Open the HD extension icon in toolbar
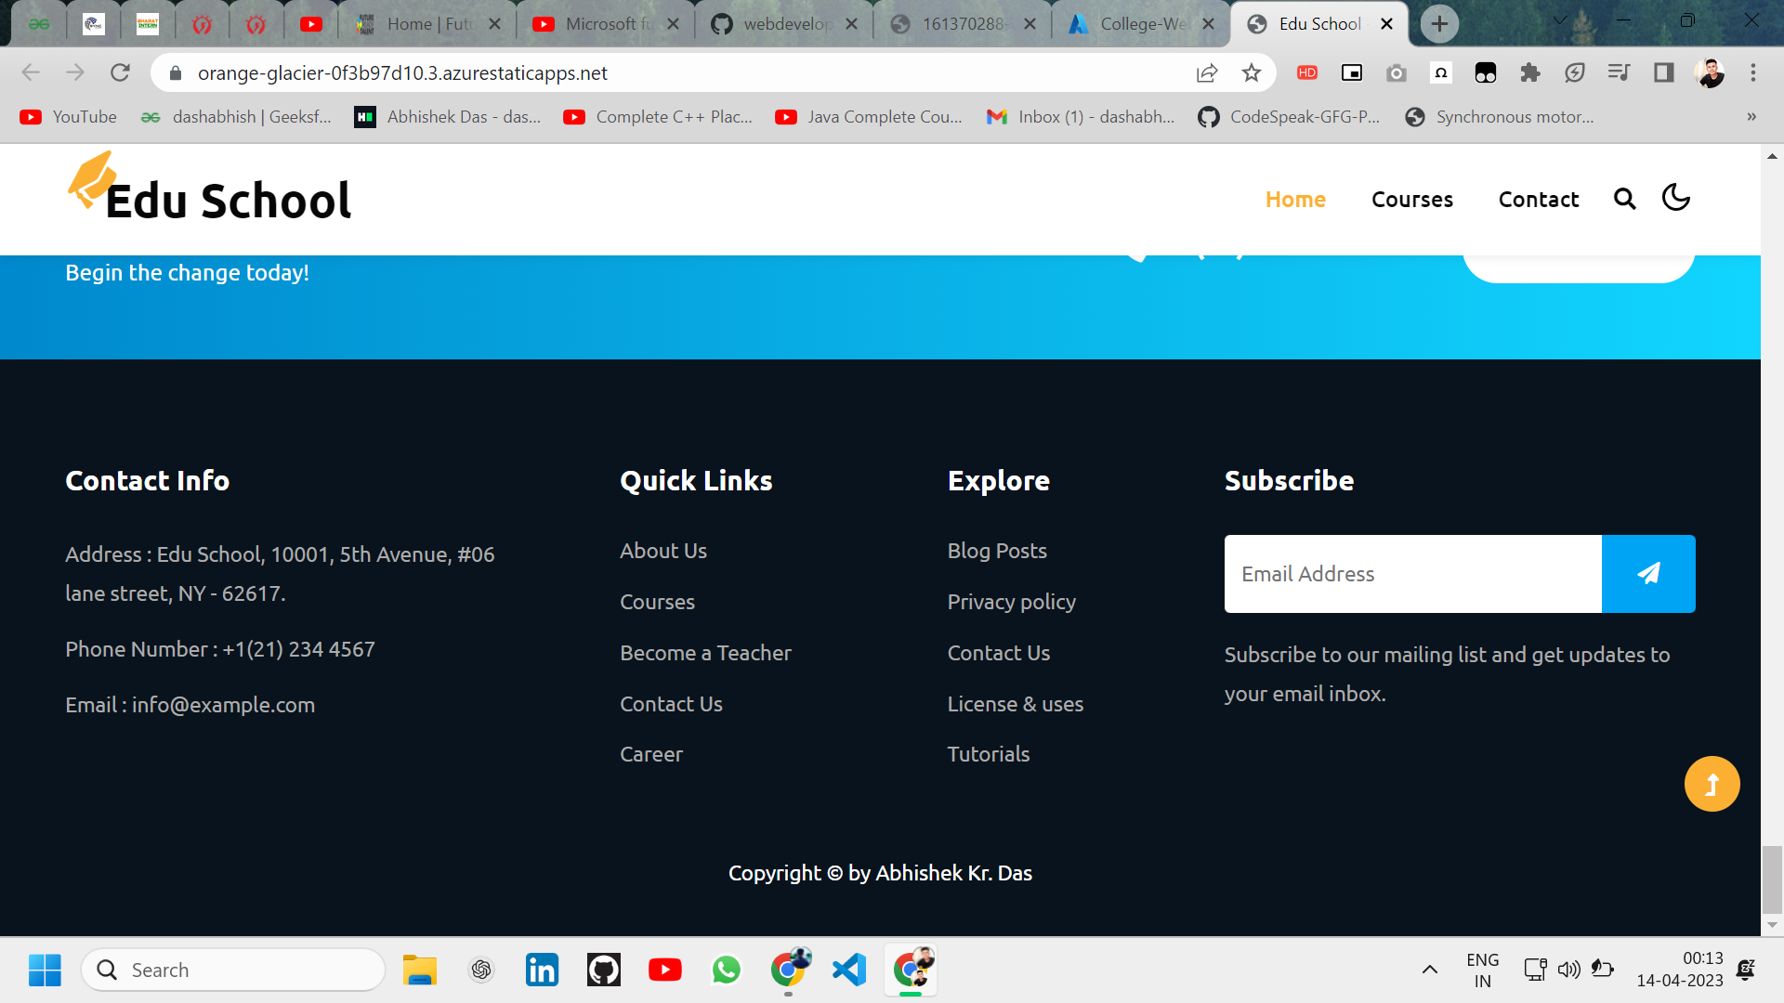Viewport: 1784px width, 1003px height. coord(1307,72)
